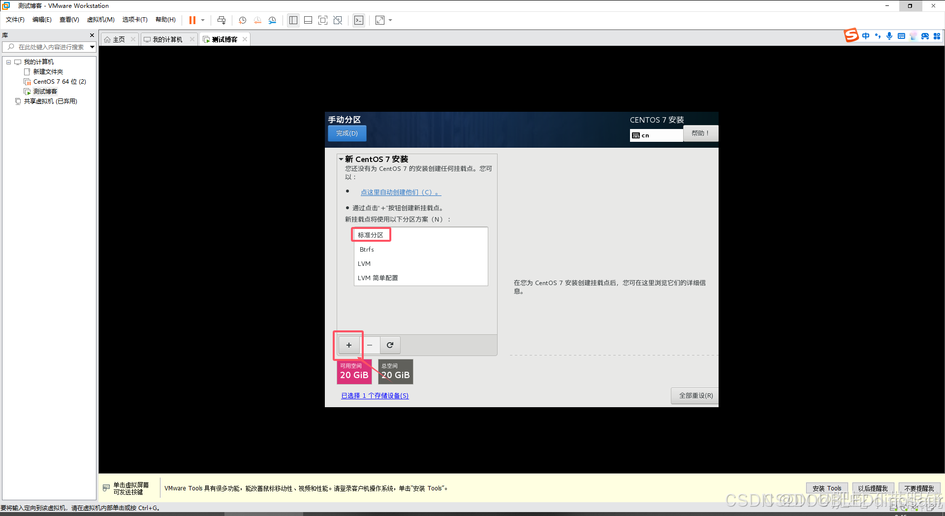This screenshot has width=945, height=516.
Task: Switch Sogou Chinese/English mode with 中 icon
Action: tap(866, 36)
